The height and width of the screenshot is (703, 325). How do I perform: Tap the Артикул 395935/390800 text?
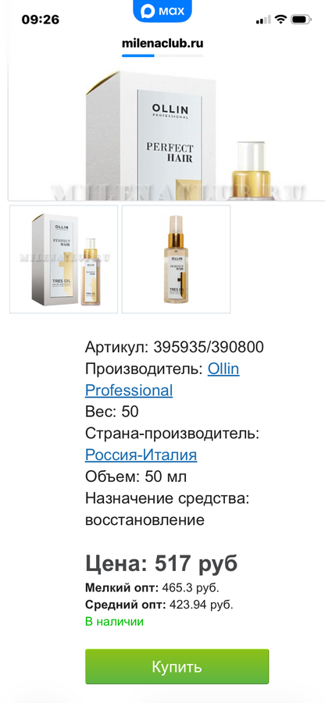[x=174, y=347]
